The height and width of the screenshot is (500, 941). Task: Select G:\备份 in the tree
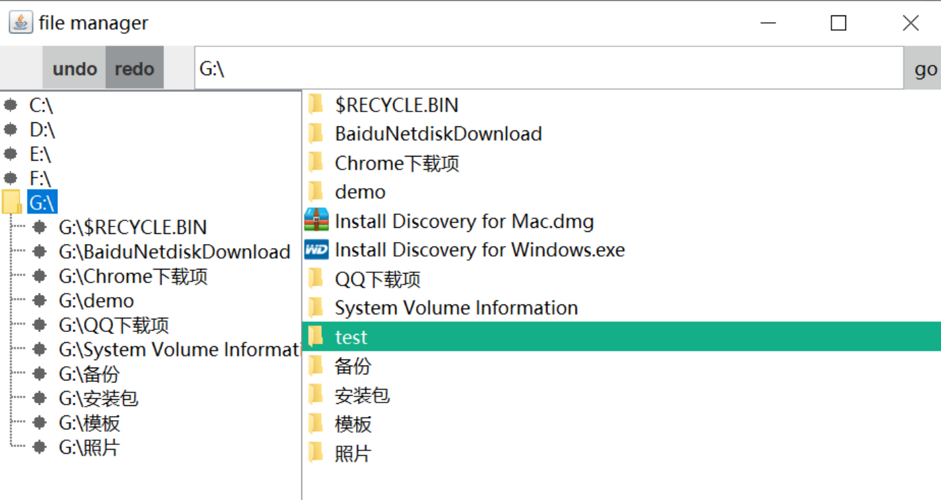click(x=89, y=374)
